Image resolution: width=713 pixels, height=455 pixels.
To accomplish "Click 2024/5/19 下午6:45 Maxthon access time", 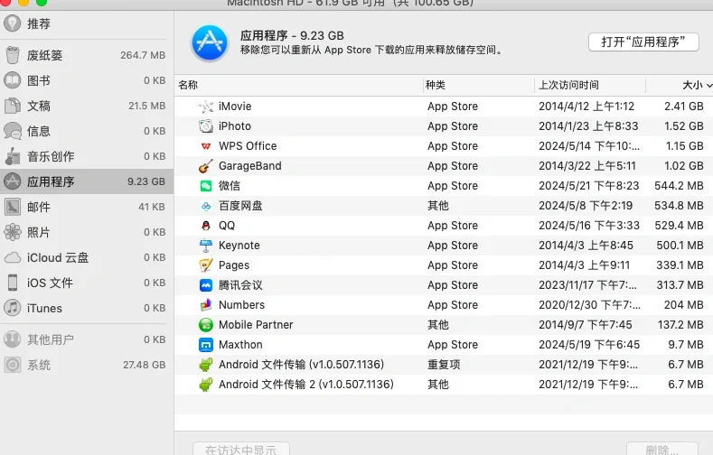I will coord(589,345).
